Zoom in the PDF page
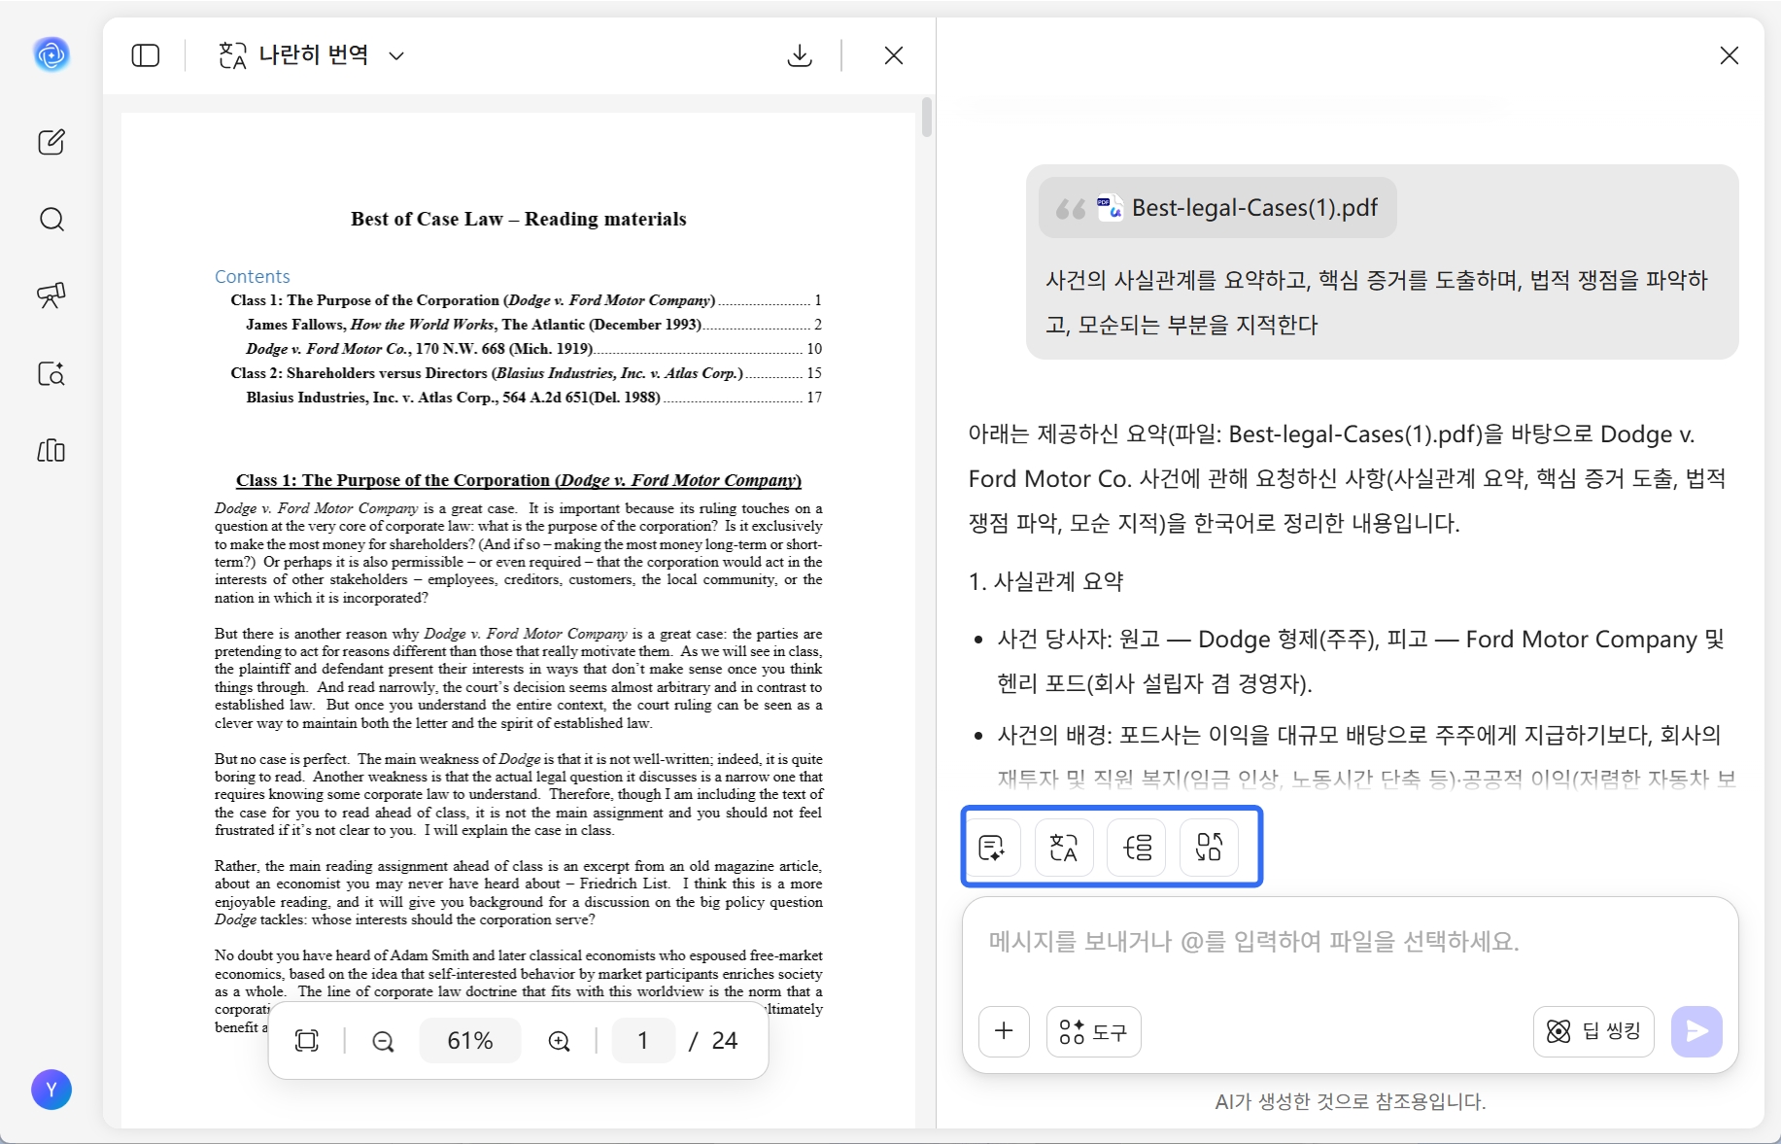This screenshot has width=1781, height=1144. [560, 1041]
